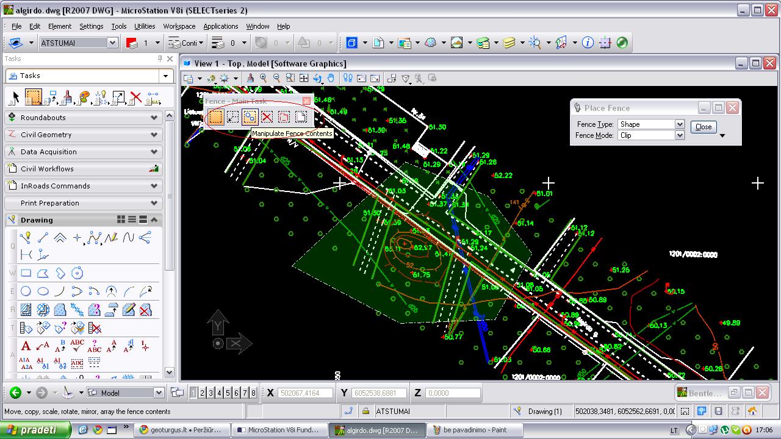Viewport: 781px width, 439px height.
Task: Select Place Circle tool in Drawing tasks
Action: pos(26,291)
